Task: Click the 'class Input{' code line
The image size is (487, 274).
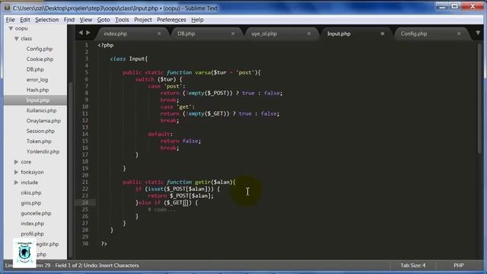Action: (x=129, y=59)
